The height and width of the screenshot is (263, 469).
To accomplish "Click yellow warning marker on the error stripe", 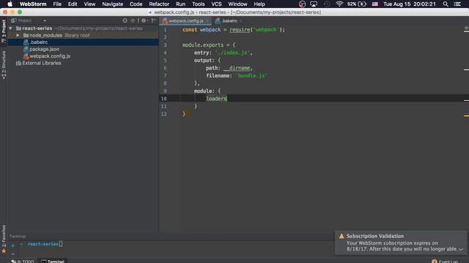I will point(466,115).
